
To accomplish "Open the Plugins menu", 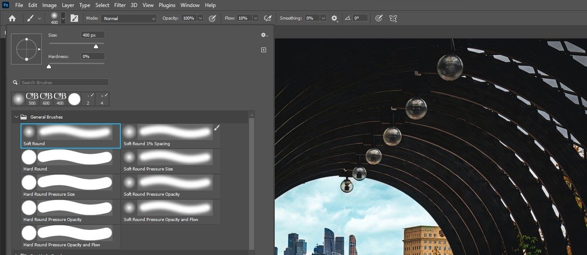I will (167, 5).
